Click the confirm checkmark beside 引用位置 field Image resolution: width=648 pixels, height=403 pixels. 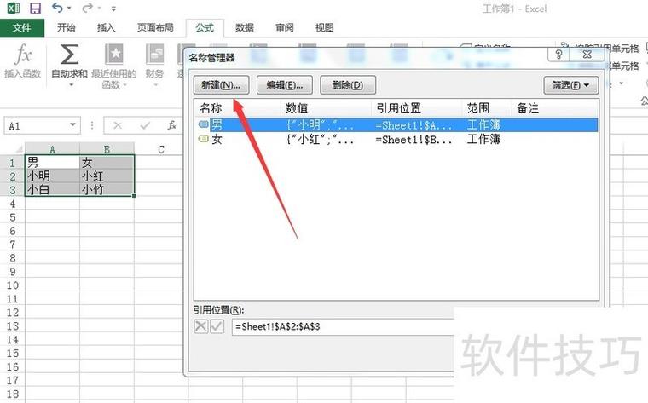tap(217, 326)
